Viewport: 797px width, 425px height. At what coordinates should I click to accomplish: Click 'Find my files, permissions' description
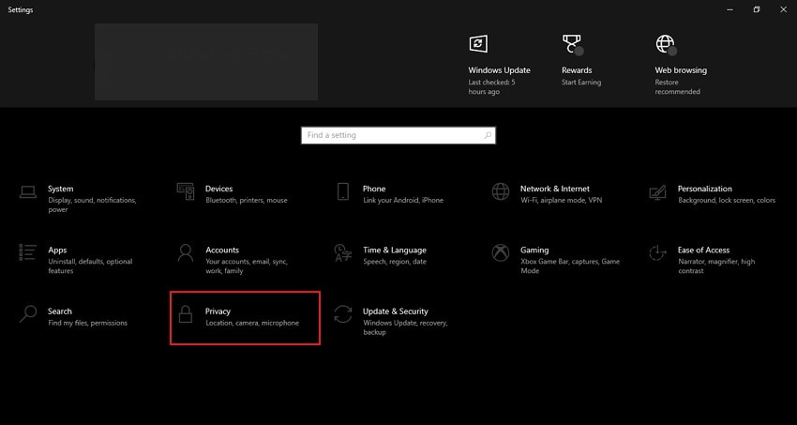[87, 323]
